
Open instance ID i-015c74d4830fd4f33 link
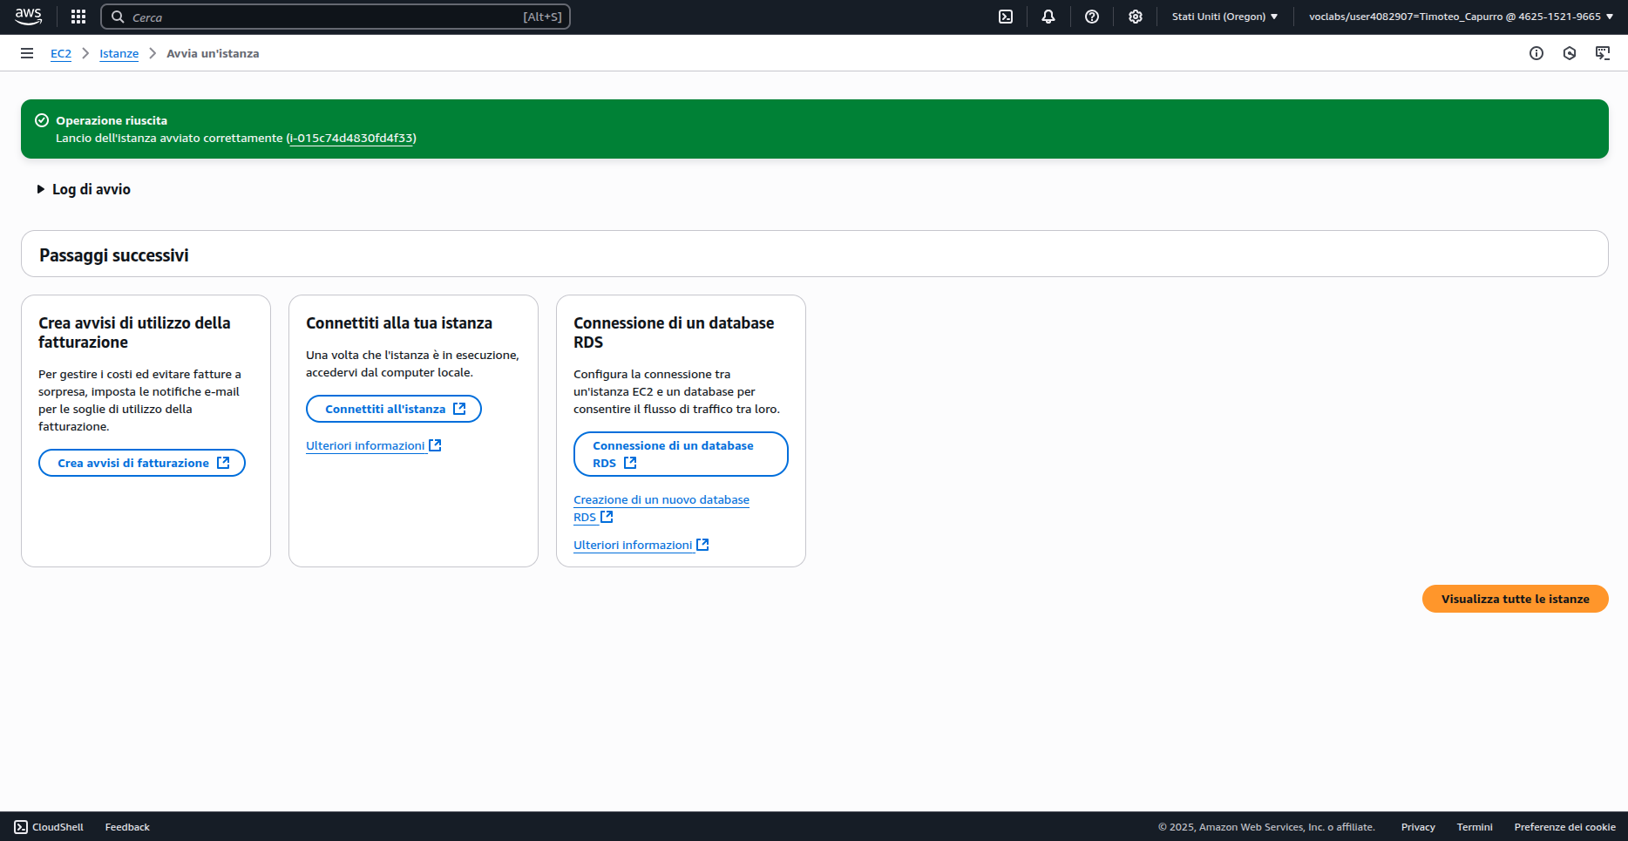[x=351, y=138]
